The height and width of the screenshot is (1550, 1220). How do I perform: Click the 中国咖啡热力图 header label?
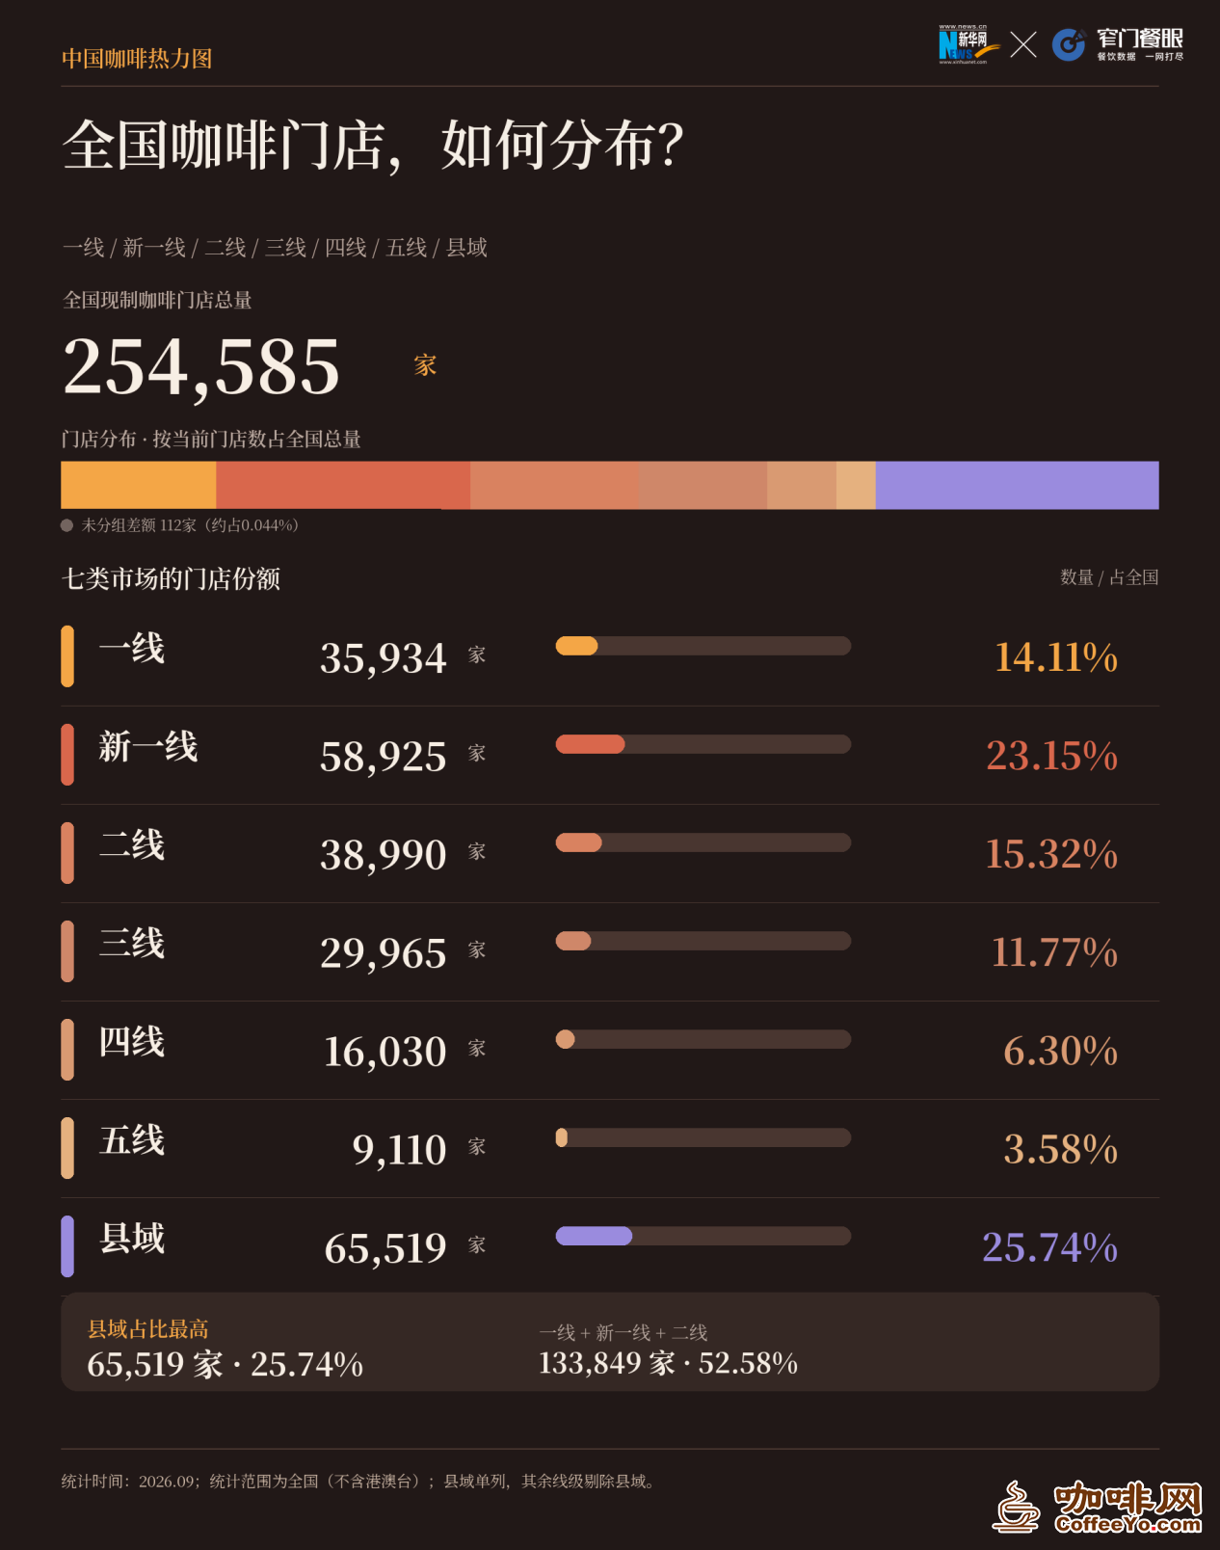pos(137,59)
